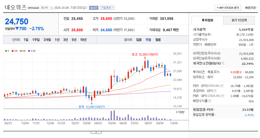Click the clock icon beside the date

51,8
